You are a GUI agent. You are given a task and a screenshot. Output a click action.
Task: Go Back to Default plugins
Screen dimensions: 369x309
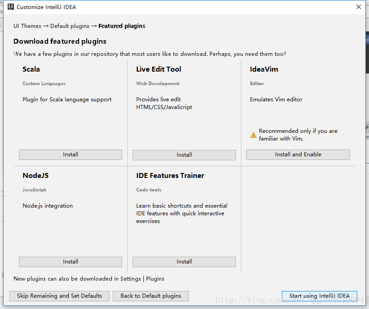(151, 296)
